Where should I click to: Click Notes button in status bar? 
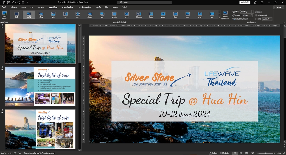(x=213, y=153)
